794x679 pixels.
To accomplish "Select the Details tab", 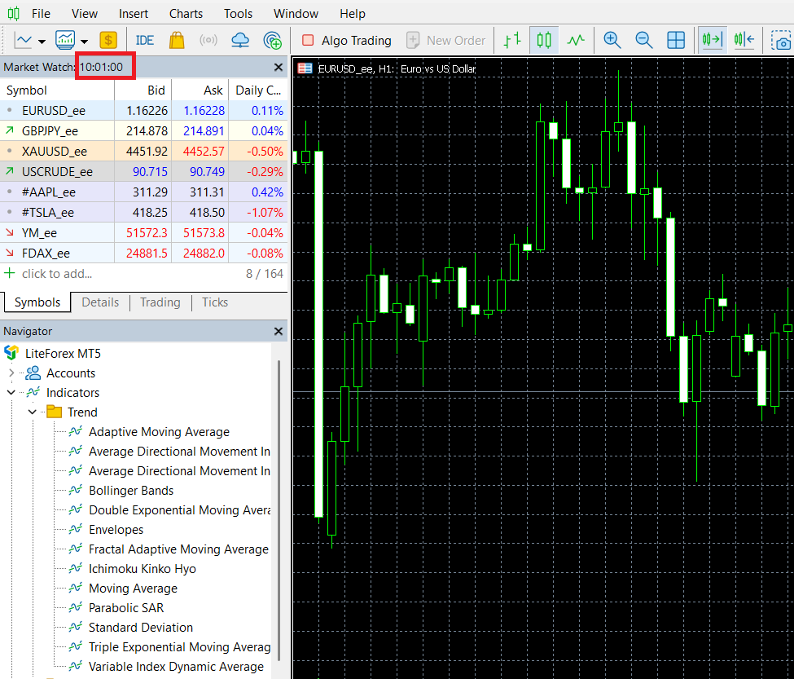I will pyautogui.click(x=100, y=302).
